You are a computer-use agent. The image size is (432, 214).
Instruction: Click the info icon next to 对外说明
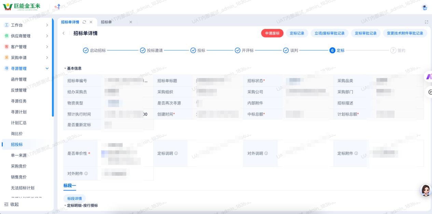pos(266,153)
